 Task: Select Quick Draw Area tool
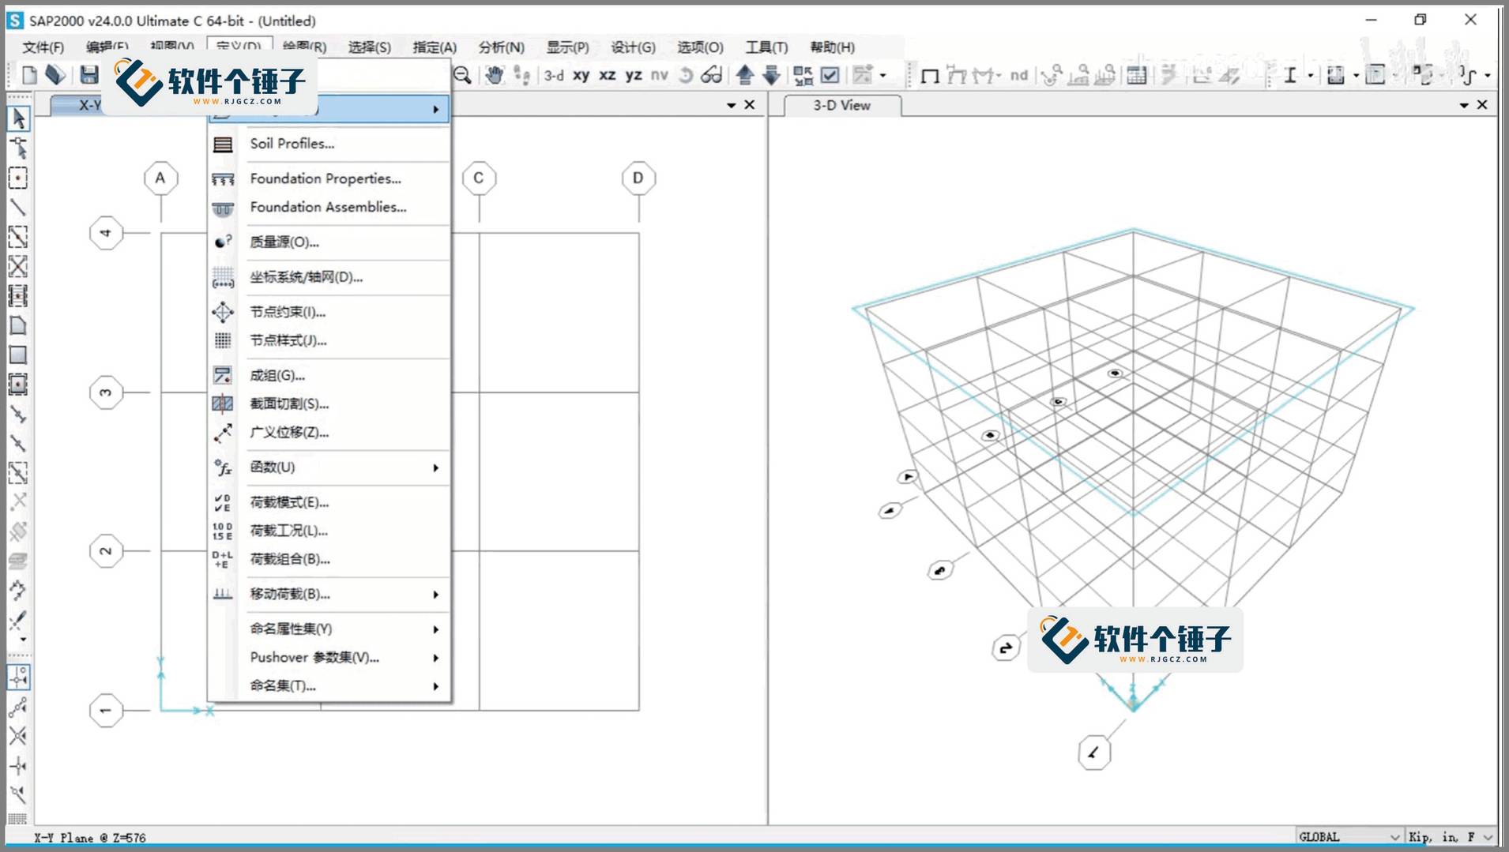click(x=18, y=384)
